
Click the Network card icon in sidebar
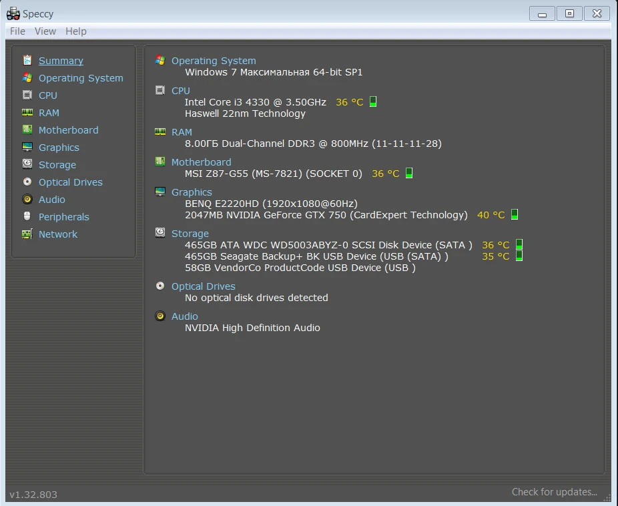pyautogui.click(x=27, y=234)
